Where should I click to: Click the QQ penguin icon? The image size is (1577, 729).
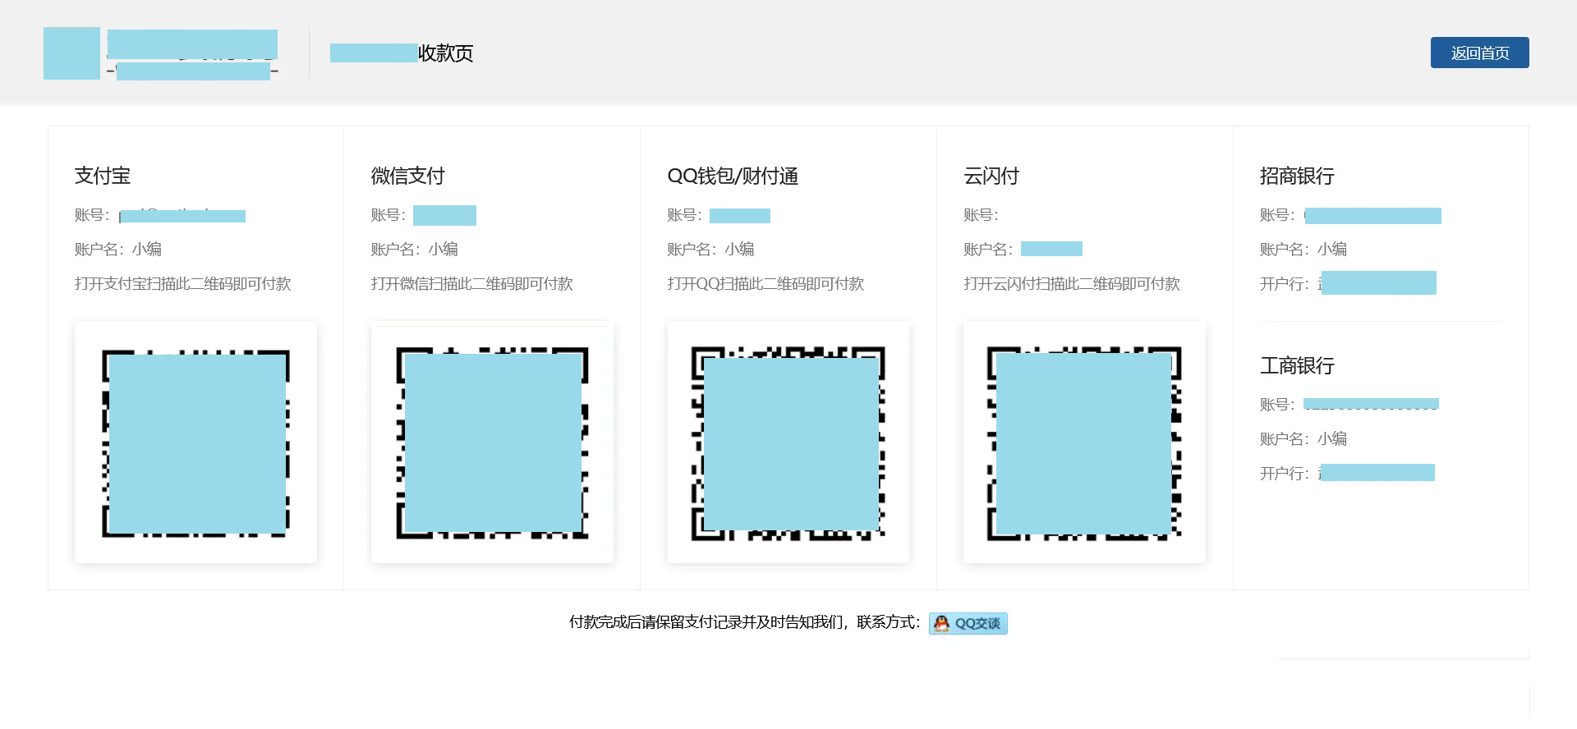pos(941,623)
